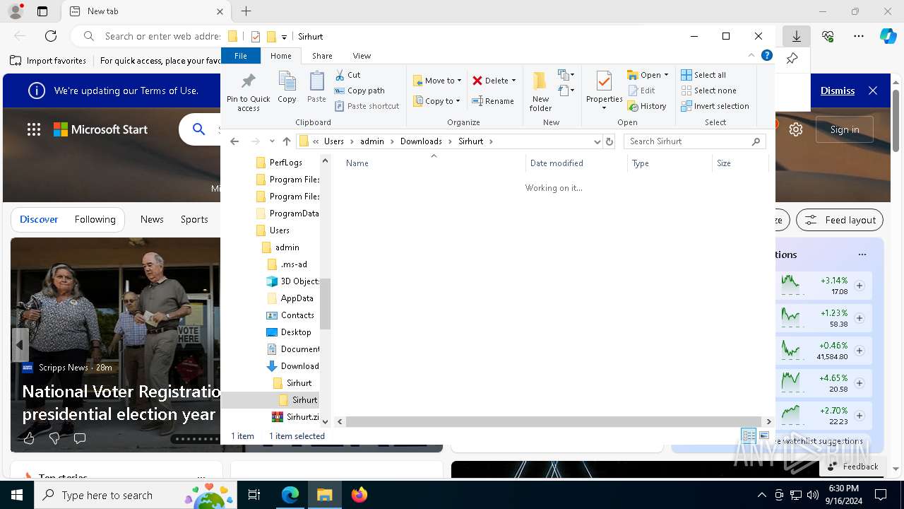
Task: Open Explorer Help question mark icon
Action: tap(766, 55)
